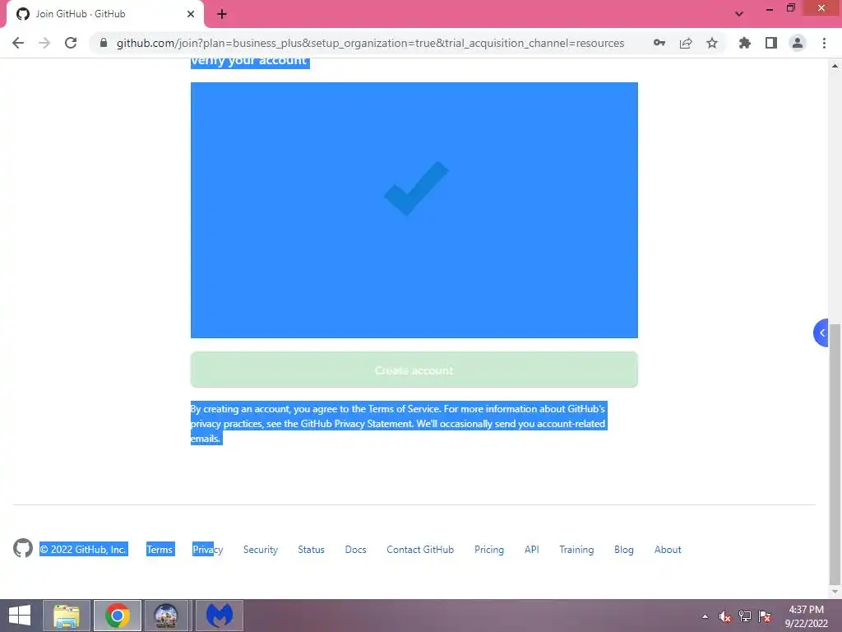Click the scrollbar up arrow
Viewport: 842px width, 632px height.
(835, 66)
